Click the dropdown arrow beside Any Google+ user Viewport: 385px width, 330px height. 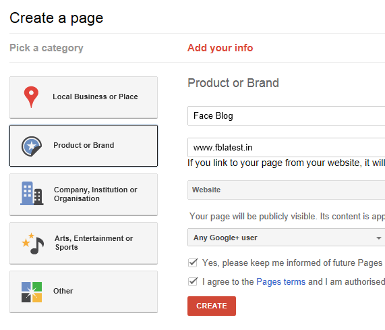(x=379, y=238)
